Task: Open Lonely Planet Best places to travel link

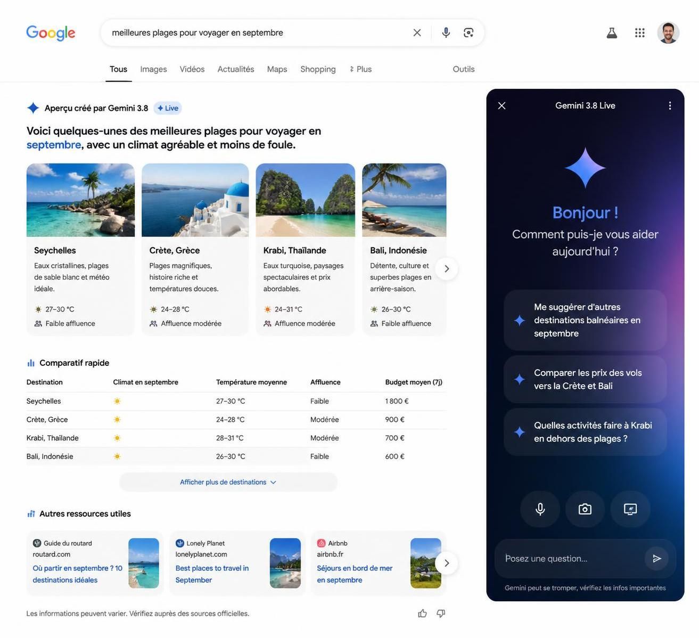Action: coord(212,574)
